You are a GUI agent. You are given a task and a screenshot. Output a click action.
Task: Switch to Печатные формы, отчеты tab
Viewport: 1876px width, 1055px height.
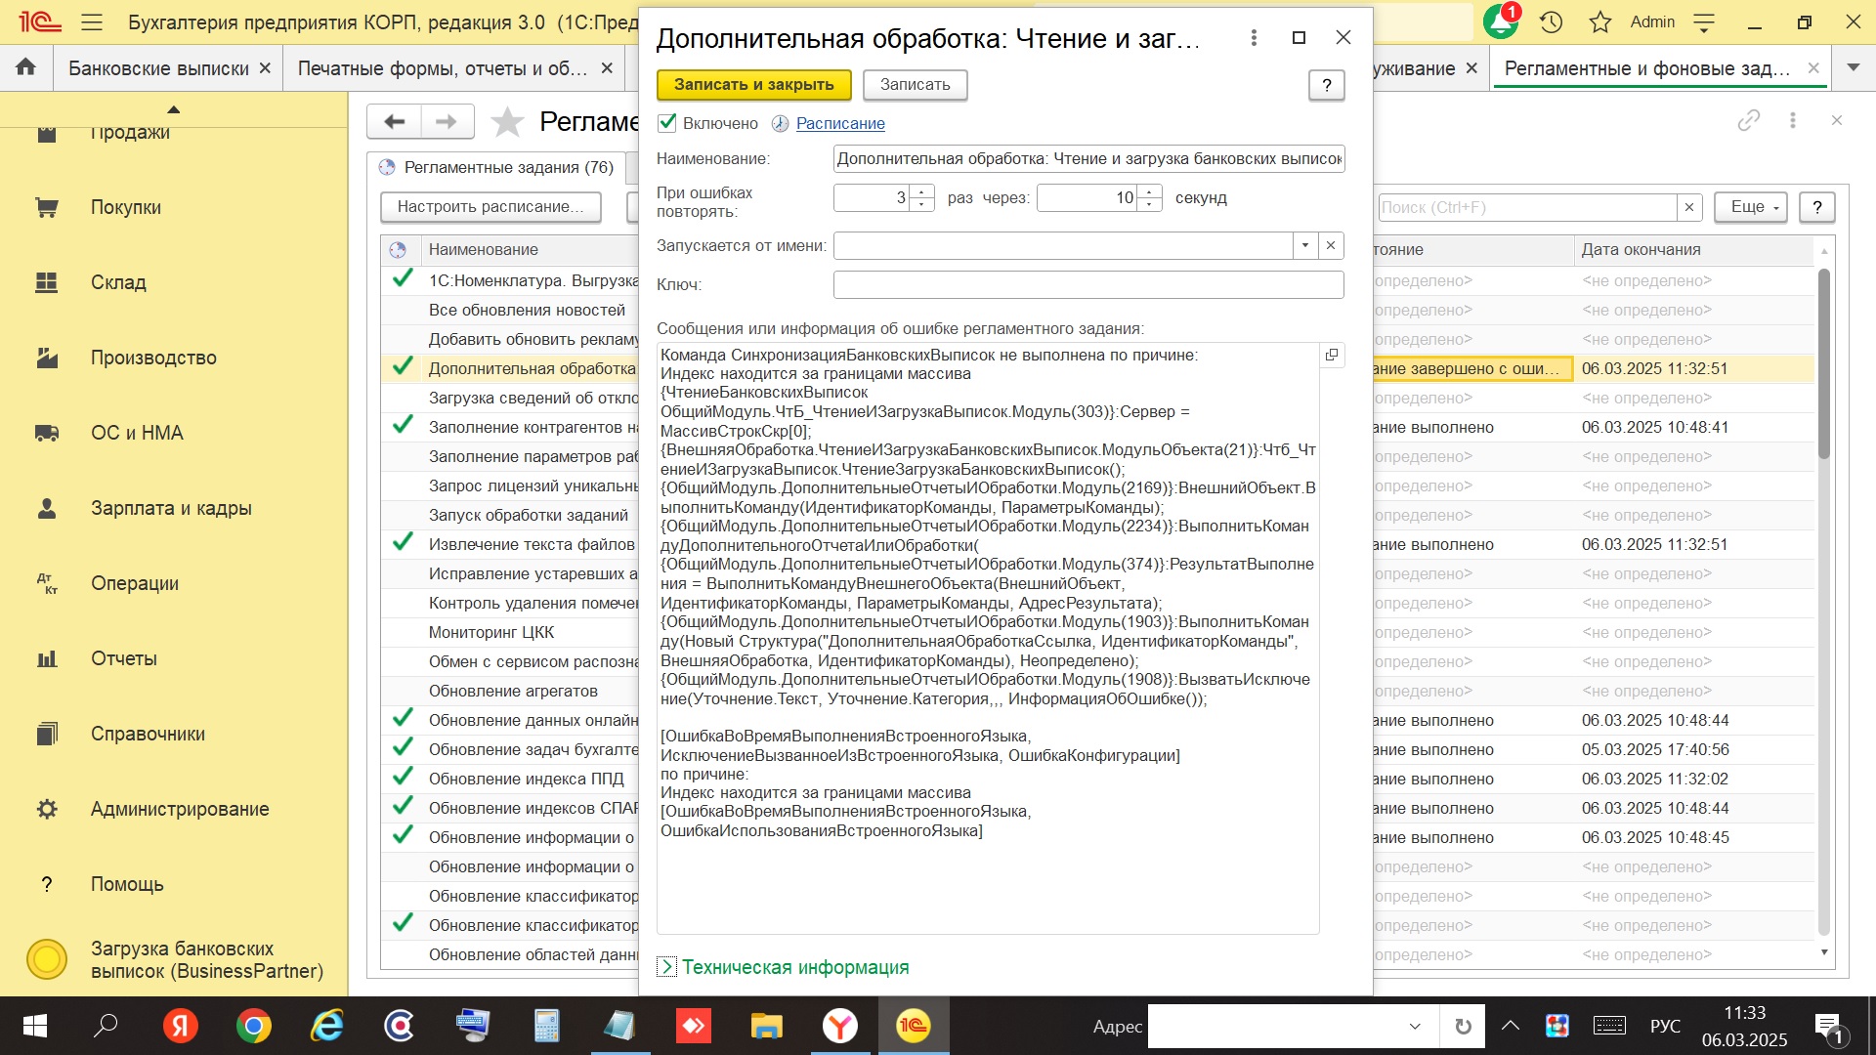coord(443,68)
